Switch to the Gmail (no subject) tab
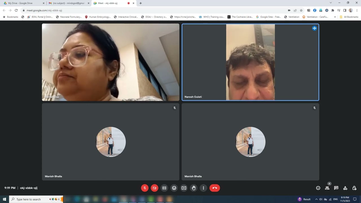 [69, 3]
